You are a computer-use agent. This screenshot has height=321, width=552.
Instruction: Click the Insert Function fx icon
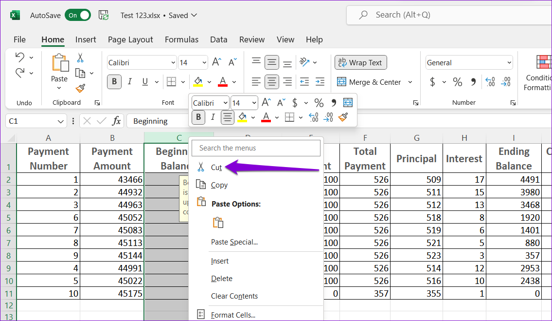point(117,121)
